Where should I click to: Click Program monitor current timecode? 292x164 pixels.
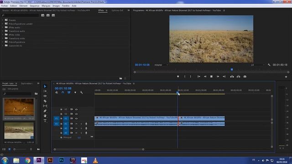(x=142, y=65)
